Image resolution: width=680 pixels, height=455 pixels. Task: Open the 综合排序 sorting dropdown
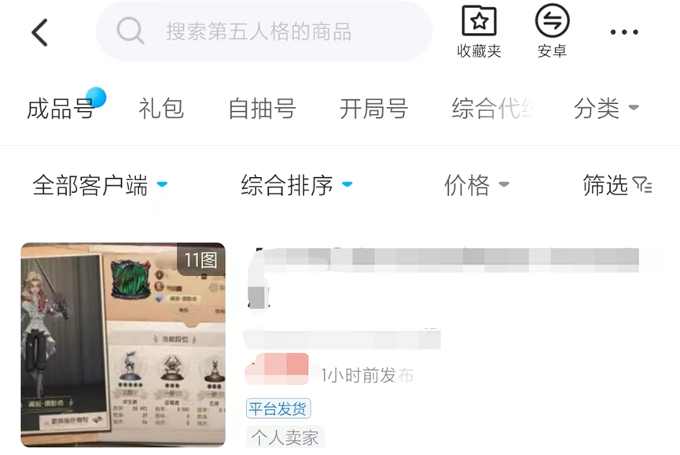[x=297, y=186]
